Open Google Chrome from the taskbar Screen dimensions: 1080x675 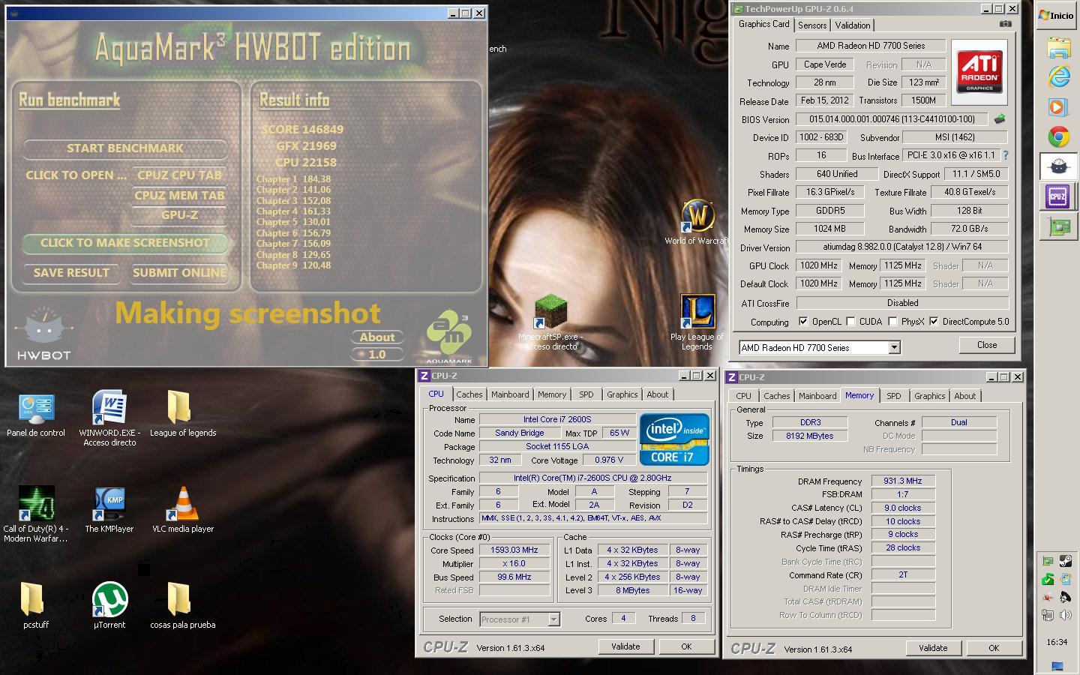[x=1058, y=136]
